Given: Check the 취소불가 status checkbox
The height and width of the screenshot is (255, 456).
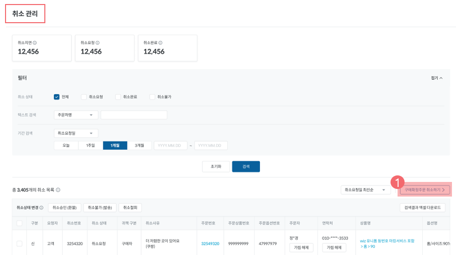Looking at the screenshot, I should coord(152,97).
